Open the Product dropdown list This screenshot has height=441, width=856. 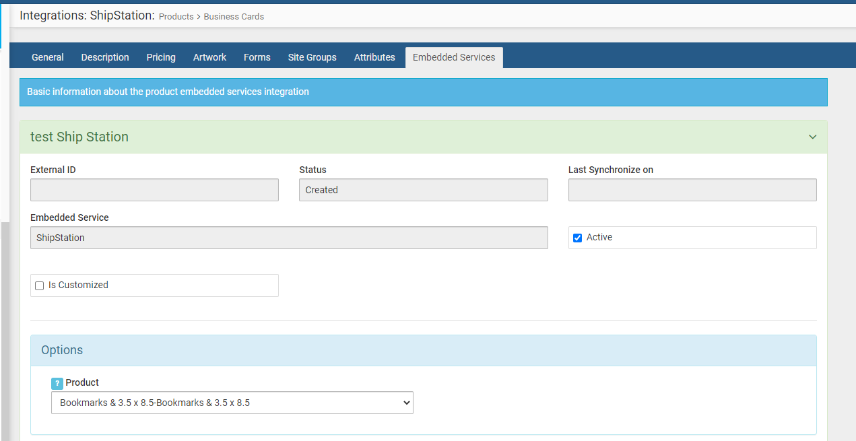(232, 403)
